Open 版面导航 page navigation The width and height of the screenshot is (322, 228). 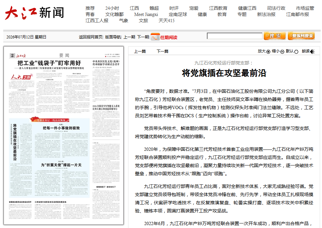point(113,37)
